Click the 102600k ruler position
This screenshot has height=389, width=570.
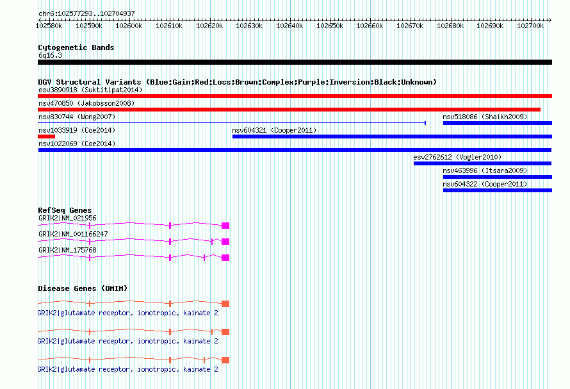click(x=129, y=26)
